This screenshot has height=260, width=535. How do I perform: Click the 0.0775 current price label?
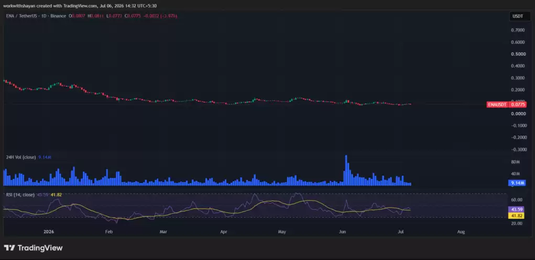518,105
